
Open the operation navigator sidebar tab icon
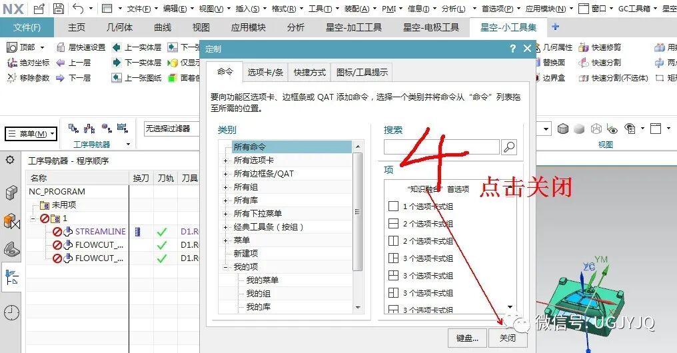click(11, 276)
